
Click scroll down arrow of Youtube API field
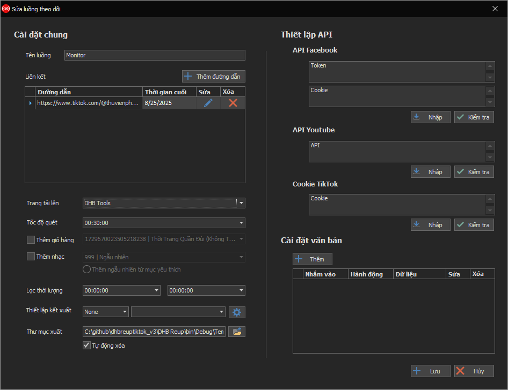coord(490,157)
